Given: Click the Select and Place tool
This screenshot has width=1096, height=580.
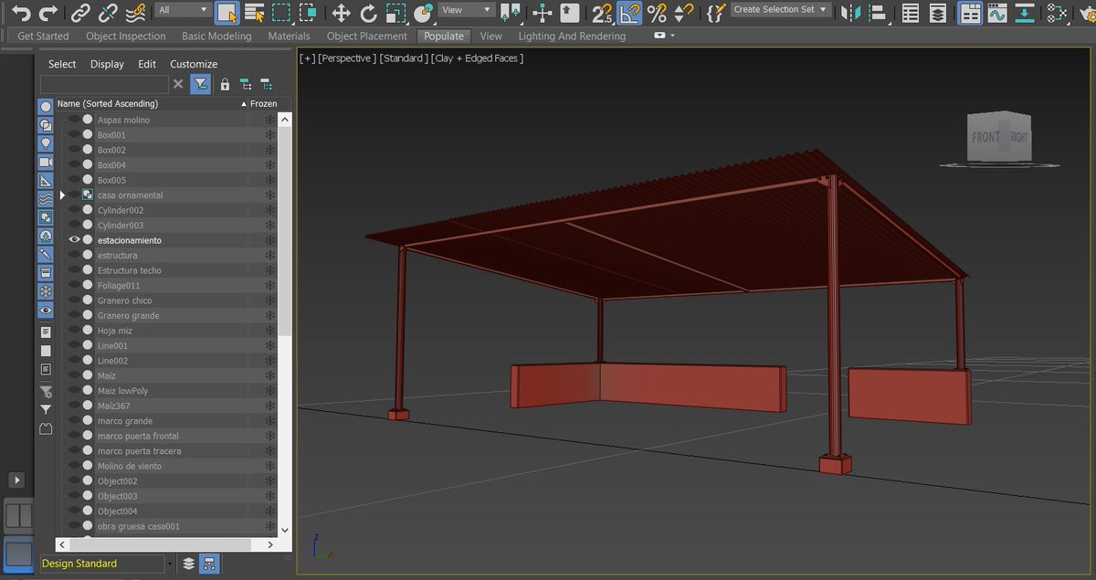Looking at the screenshot, I should [423, 13].
